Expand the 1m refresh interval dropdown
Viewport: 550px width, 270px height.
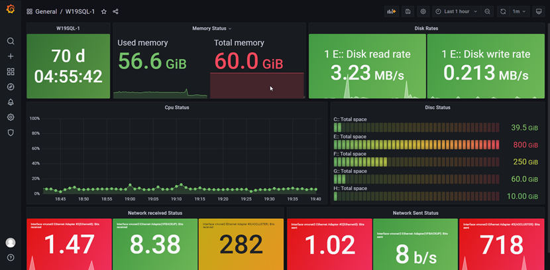(x=520, y=11)
